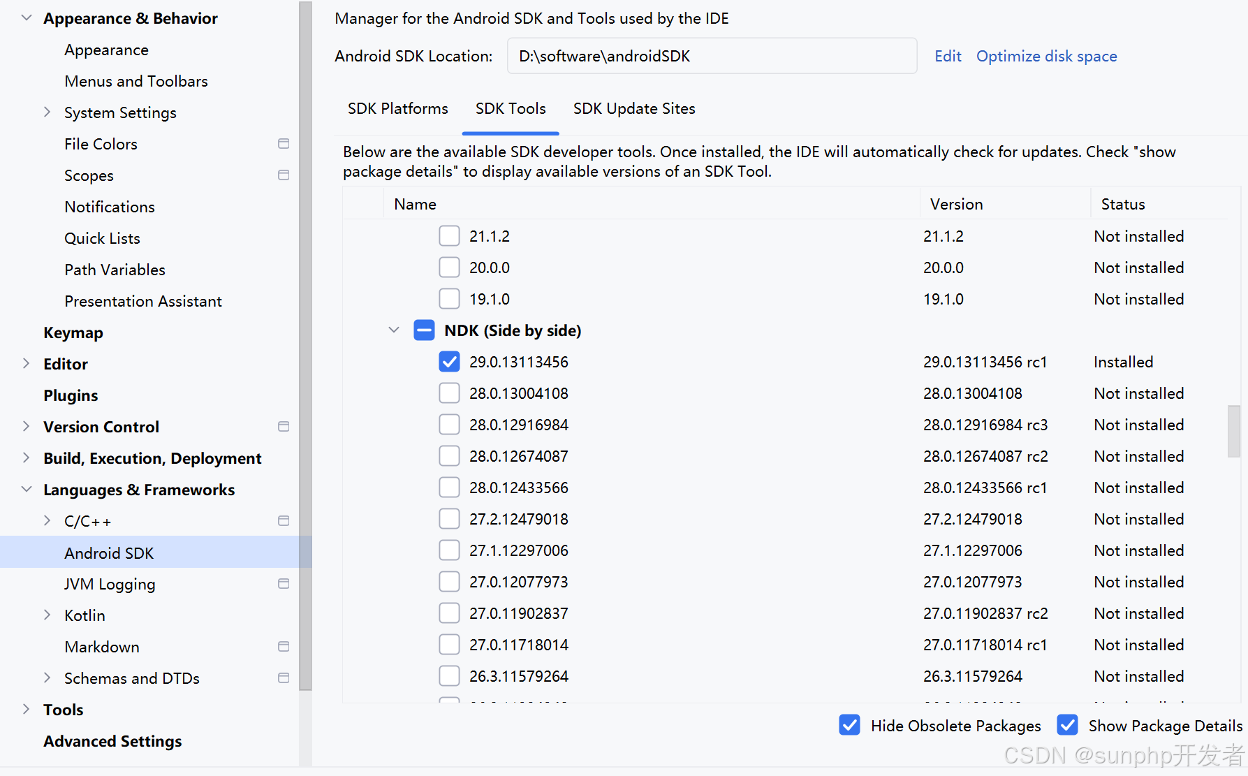The height and width of the screenshot is (776, 1248).
Task: Switch to the SDK Platforms tab
Action: click(x=397, y=108)
